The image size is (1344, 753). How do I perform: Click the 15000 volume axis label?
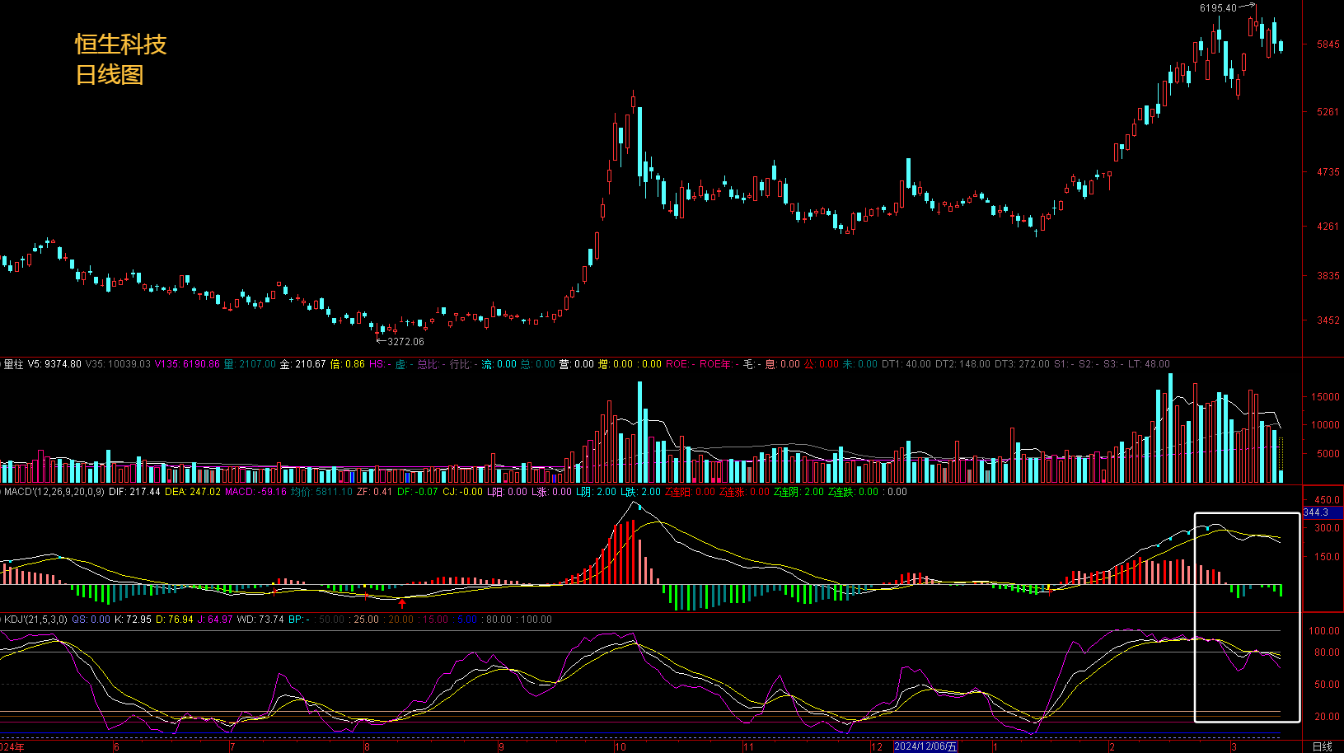pyautogui.click(x=1326, y=397)
